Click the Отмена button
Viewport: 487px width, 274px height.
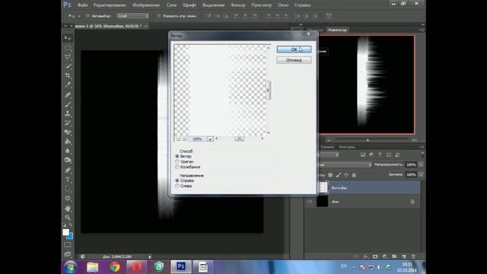click(x=294, y=60)
